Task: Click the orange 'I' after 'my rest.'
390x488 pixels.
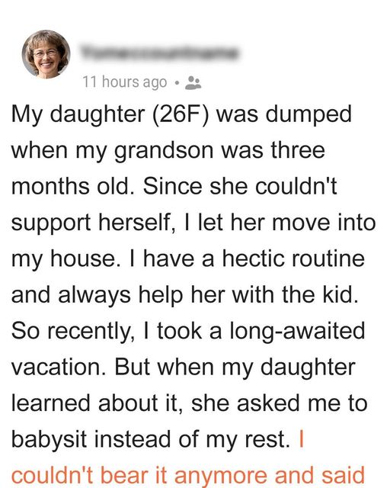Action: [x=301, y=439]
